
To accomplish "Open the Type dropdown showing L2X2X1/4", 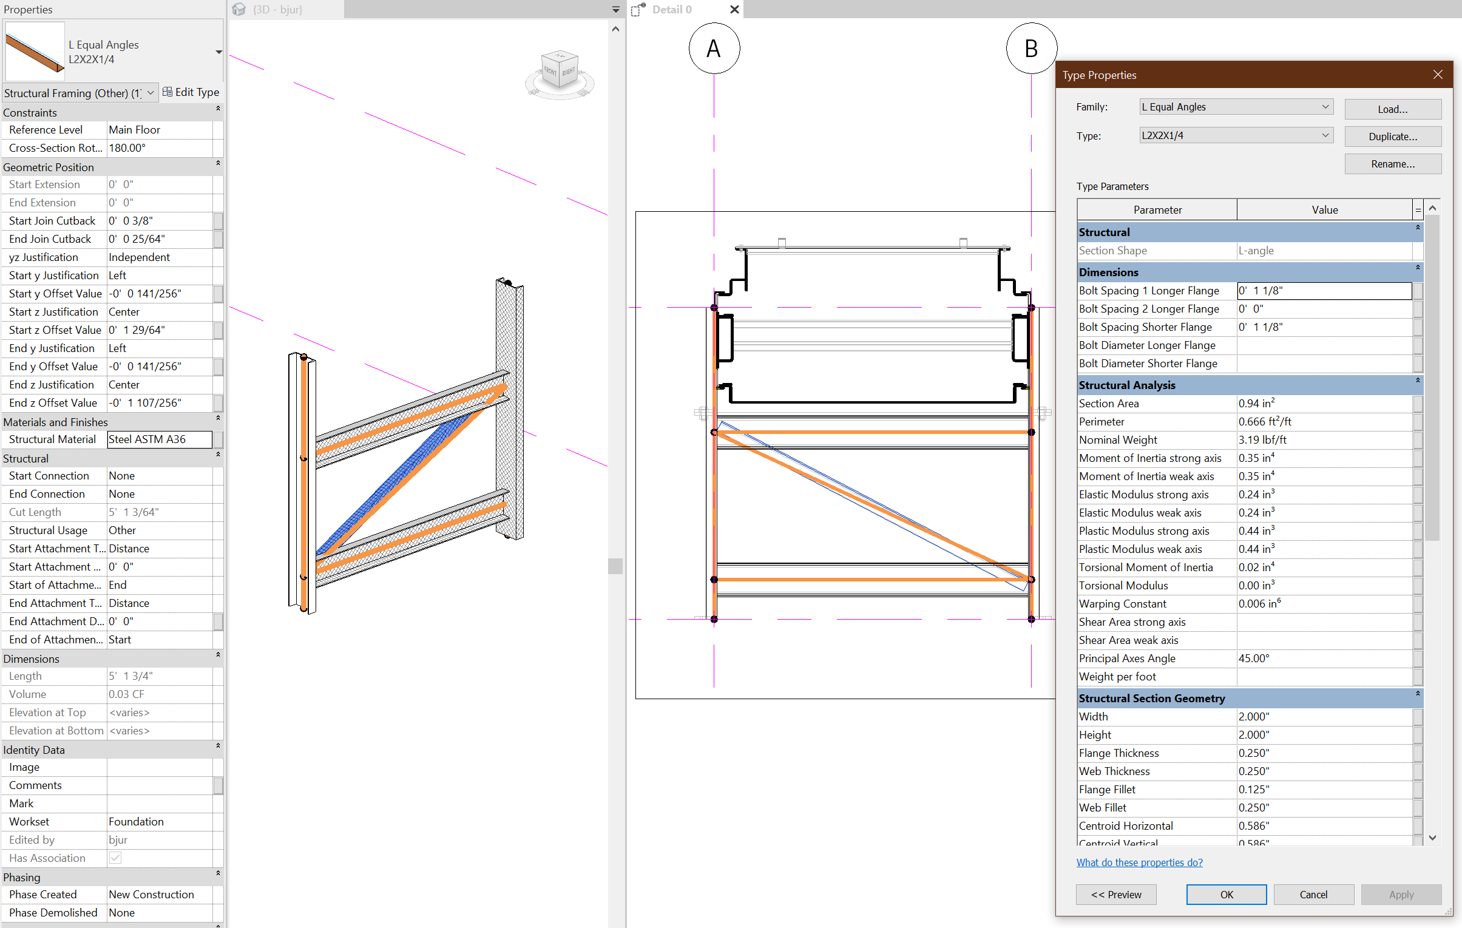I will 1325,135.
